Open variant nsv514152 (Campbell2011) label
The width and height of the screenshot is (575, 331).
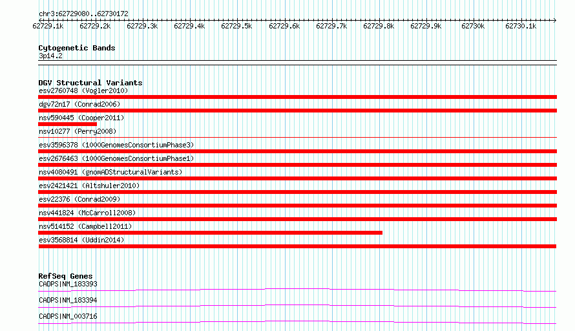coord(85,226)
